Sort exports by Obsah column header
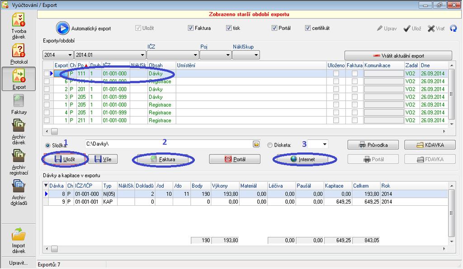Screen dimensions: 463x269 click(162, 65)
